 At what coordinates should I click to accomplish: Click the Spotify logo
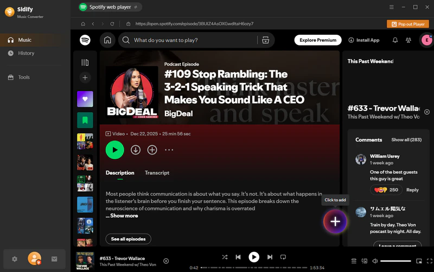[x=85, y=40]
